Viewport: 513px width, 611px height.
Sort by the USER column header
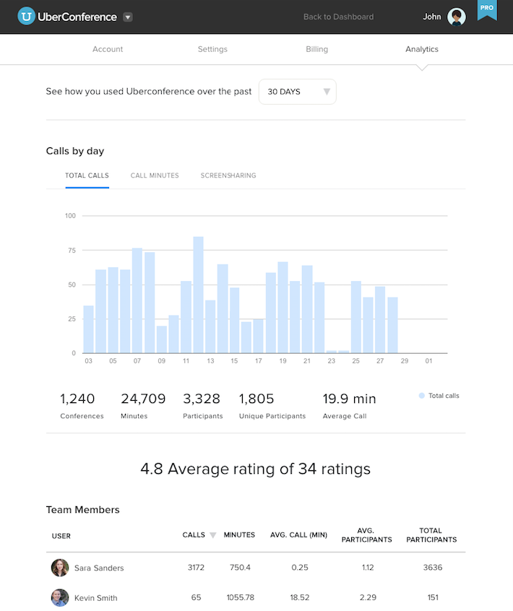coord(61,536)
